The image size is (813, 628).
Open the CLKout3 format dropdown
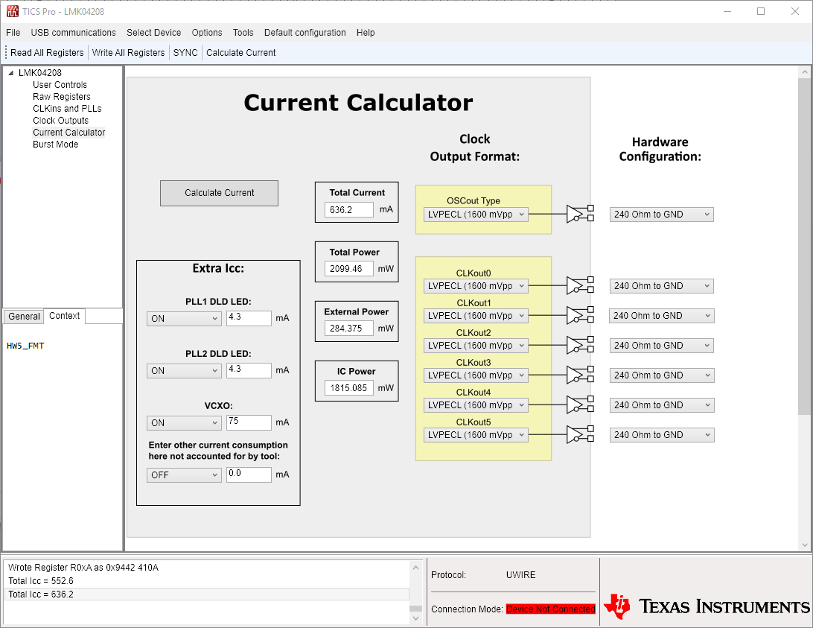476,375
